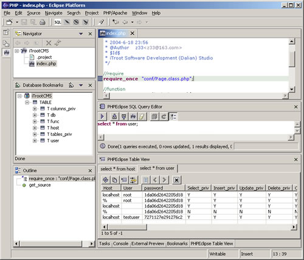Open the Back history dropdown arrow
Viewport: 304px width, 260px height.
coord(133,22)
